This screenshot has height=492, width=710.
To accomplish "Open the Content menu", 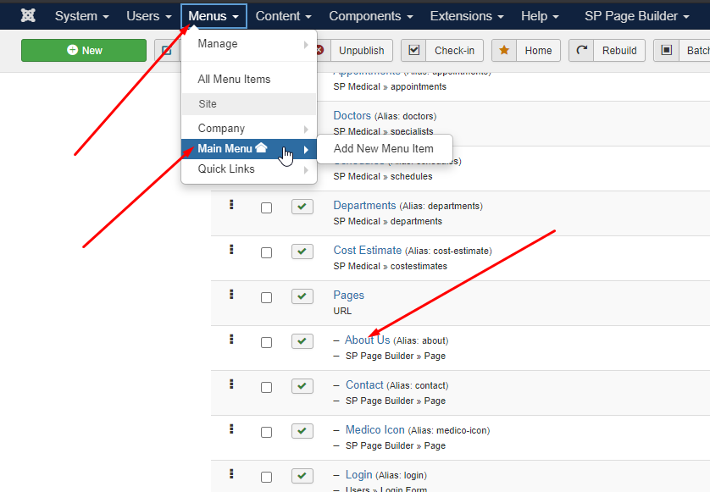I will [283, 16].
